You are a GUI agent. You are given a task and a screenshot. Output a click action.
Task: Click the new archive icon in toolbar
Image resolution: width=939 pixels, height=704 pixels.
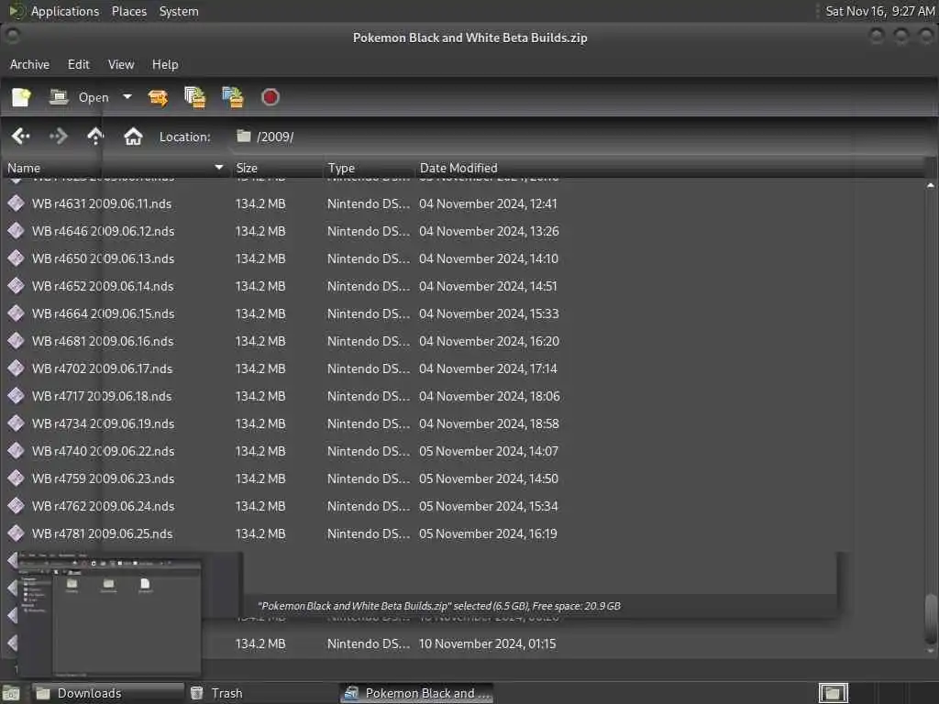pos(21,97)
